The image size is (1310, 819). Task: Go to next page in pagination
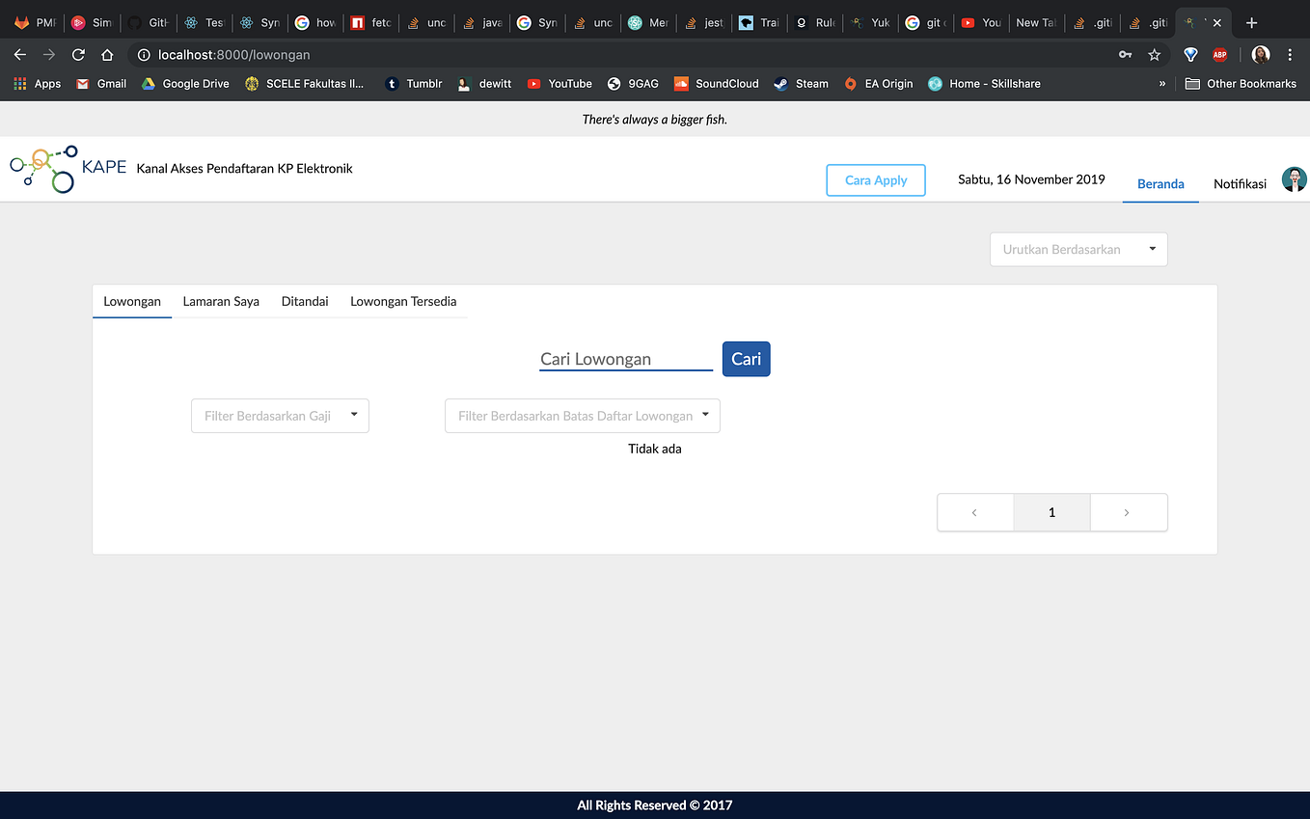pyautogui.click(x=1129, y=512)
